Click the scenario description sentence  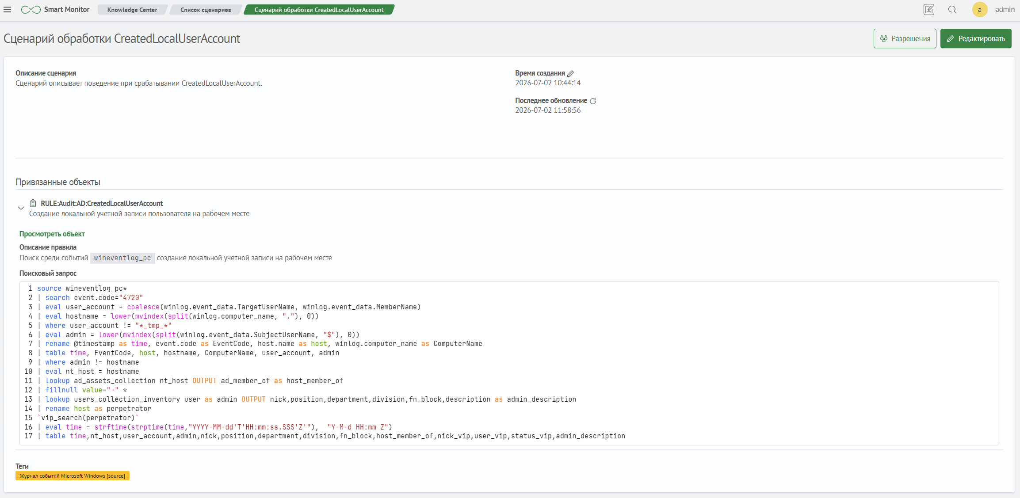tap(139, 84)
